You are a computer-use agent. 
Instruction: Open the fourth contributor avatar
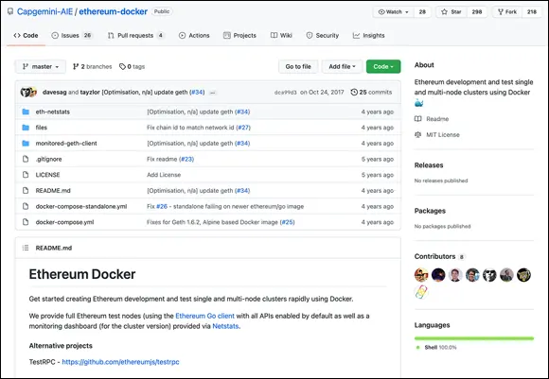tap(472, 275)
